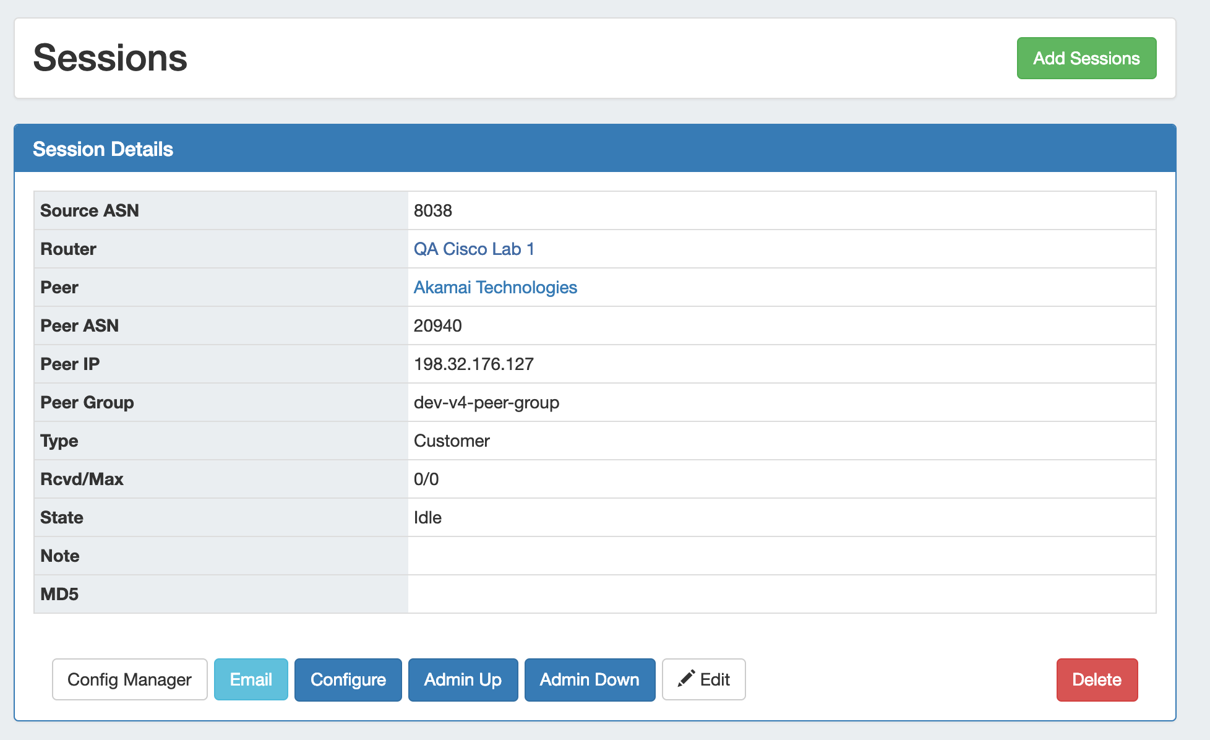Image resolution: width=1210 pixels, height=740 pixels.
Task: Click the pencil icon on Edit button
Action: click(x=686, y=679)
